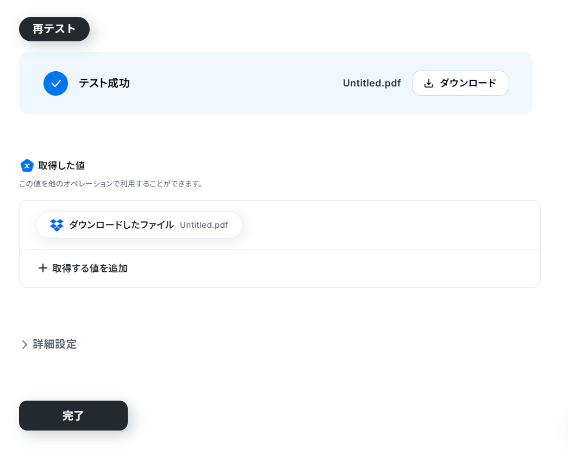Screen dimensions: 568x449
Task: Click Untitled.pdf inside the value chip
Action: (x=204, y=225)
